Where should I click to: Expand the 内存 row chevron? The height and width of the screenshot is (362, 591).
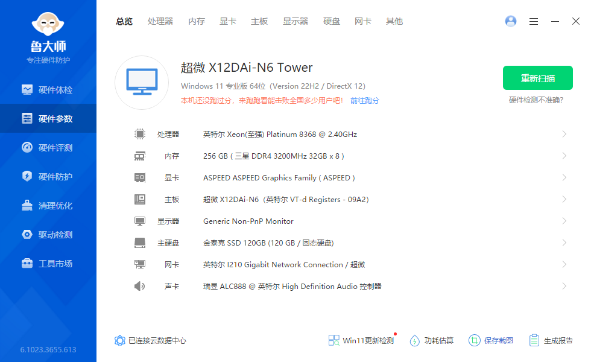564,156
